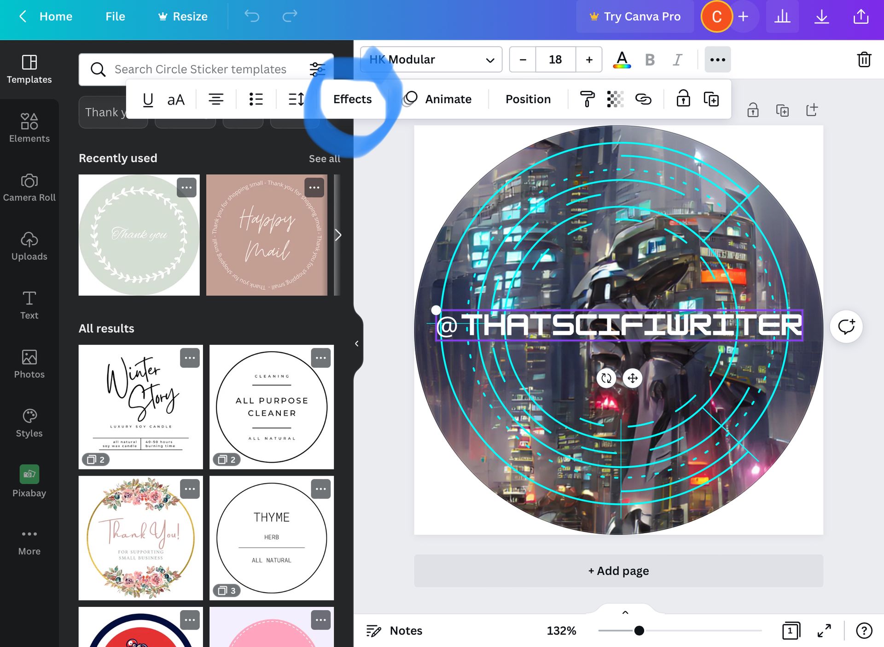Open the File menu
The width and height of the screenshot is (884, 647).
point(115,17)
